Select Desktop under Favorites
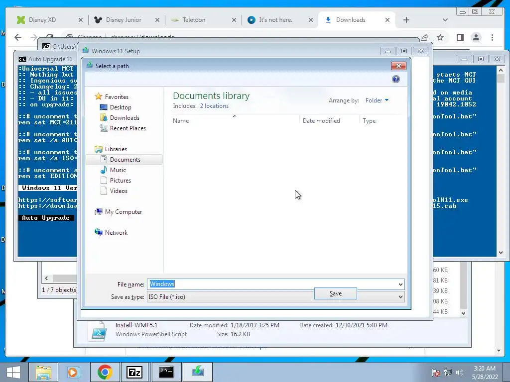The height and width of the screenshot is (382, 510). 121,107
